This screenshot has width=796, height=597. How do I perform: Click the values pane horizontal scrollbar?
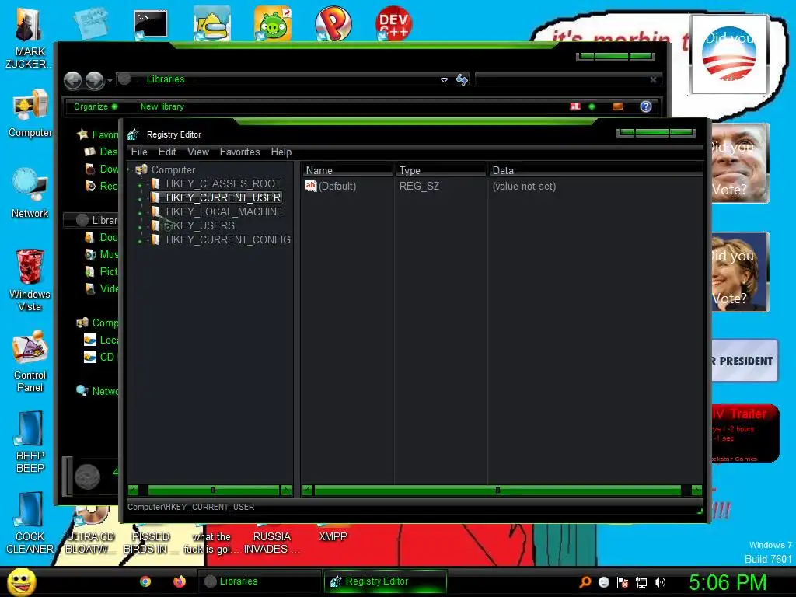[497, 490]
